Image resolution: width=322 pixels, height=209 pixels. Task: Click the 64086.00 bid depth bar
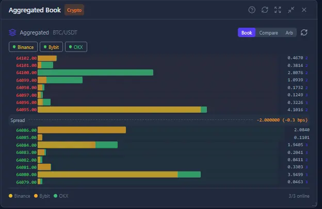[x=82, y=130]
